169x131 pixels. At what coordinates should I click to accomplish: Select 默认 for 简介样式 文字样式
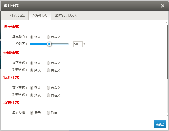coord(32,88)
